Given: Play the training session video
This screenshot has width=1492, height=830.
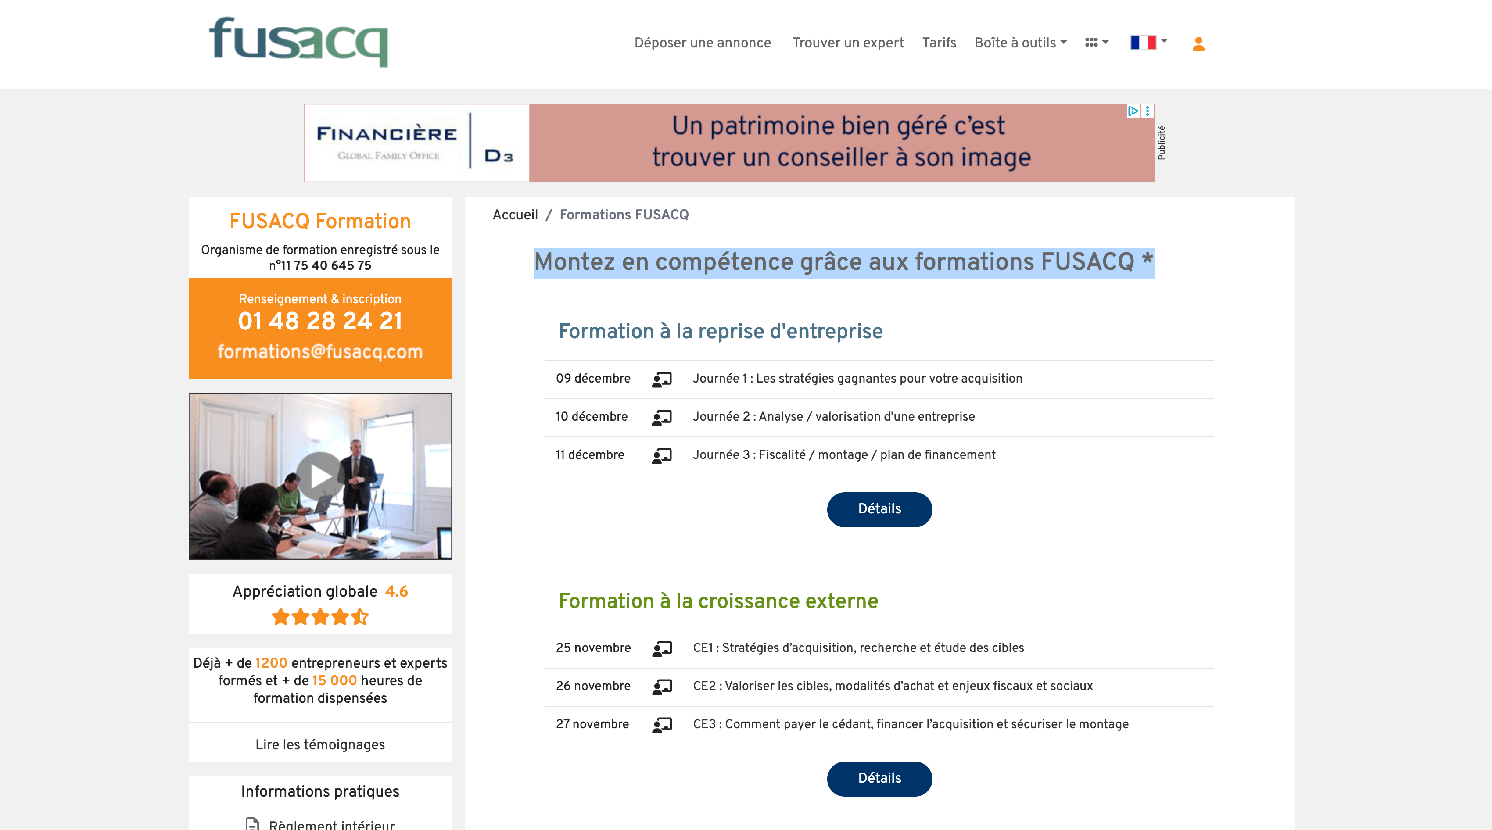Looking at the screenshot, I should (x=320, y=476).
